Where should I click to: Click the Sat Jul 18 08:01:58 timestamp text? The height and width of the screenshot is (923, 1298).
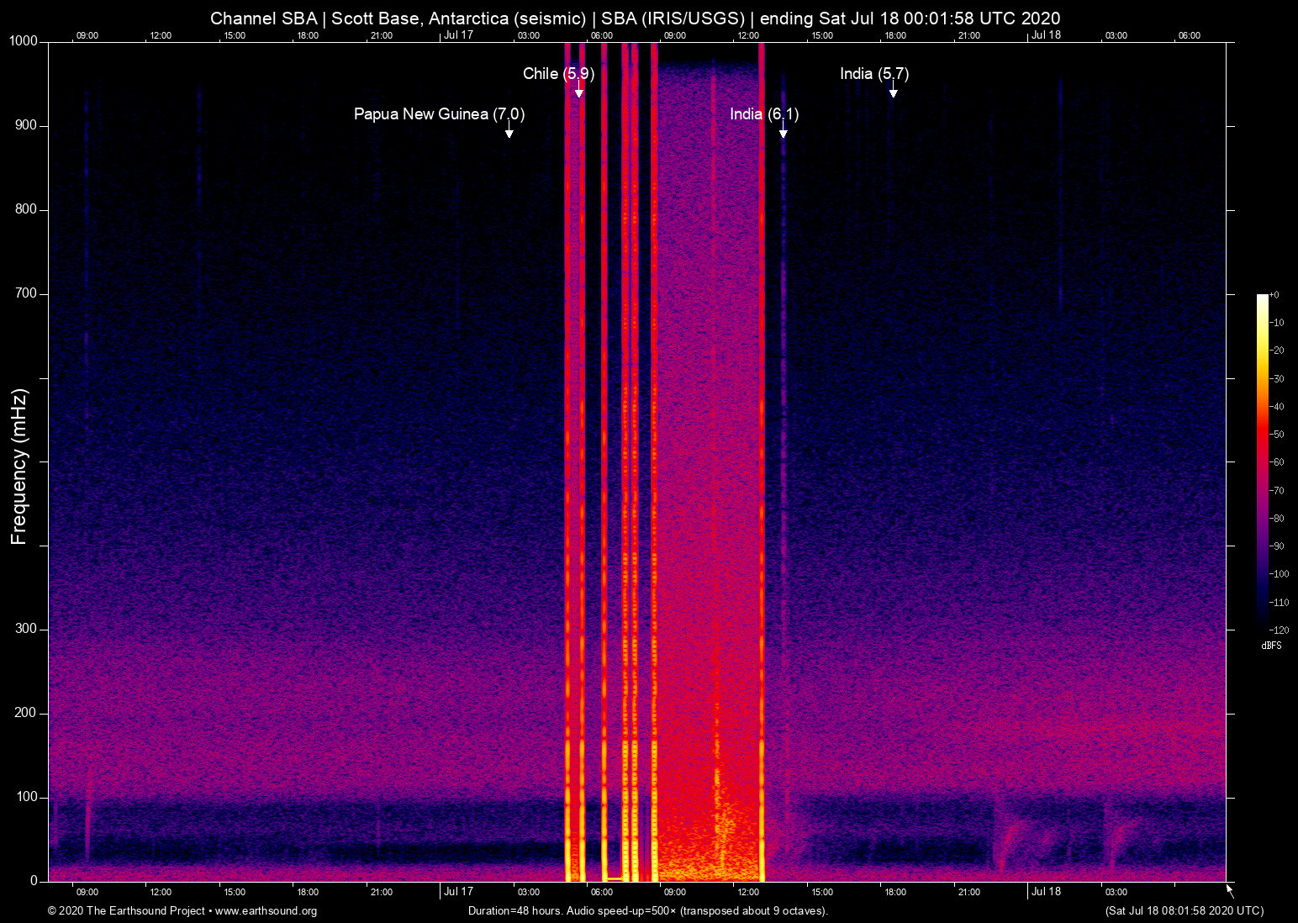1184,911
